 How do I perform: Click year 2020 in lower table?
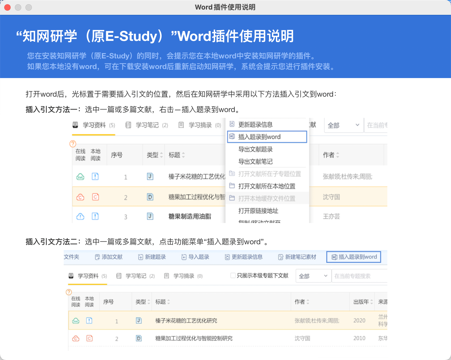pyautogui.click(x=359, y=321)
